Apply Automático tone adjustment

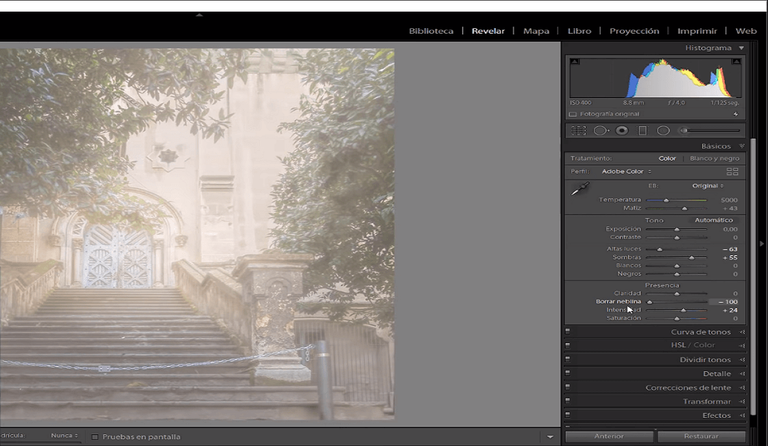point(714,220)
